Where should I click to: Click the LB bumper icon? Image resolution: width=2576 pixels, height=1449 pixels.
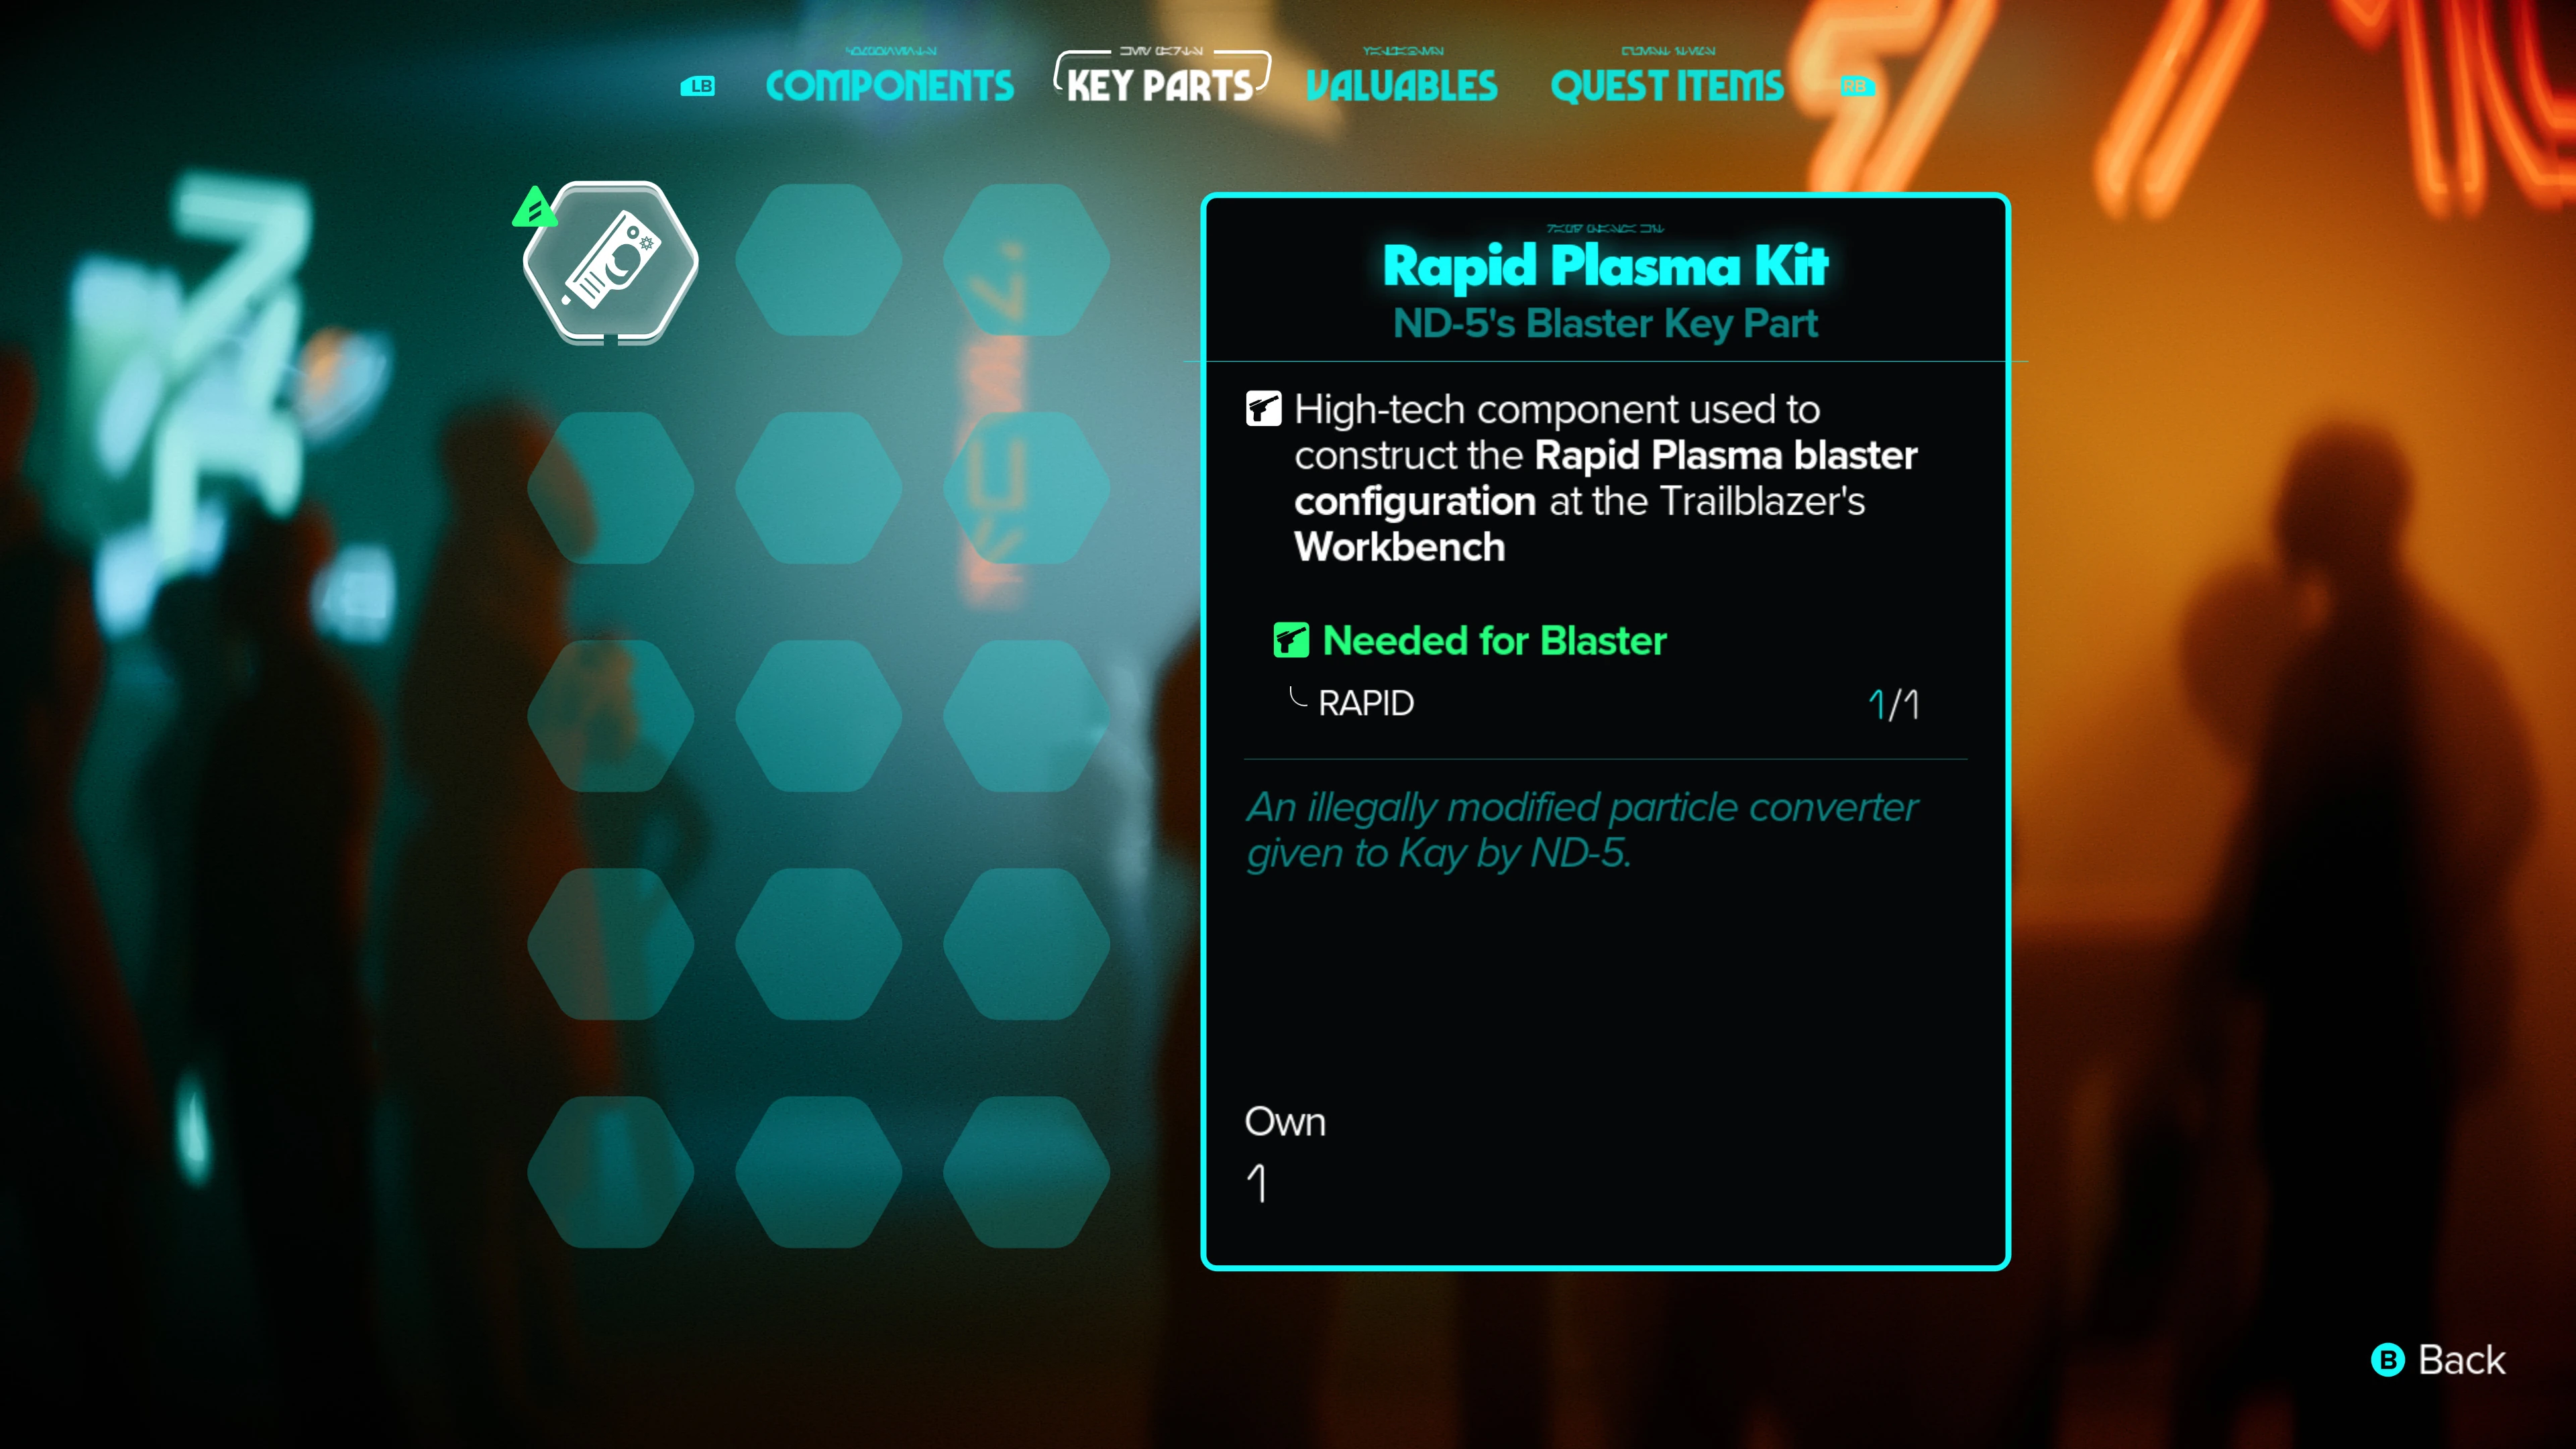click(698, 87)
